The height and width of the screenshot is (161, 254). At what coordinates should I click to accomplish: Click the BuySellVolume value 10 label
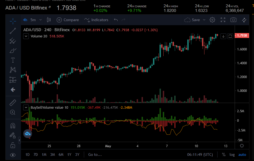coord(49,107)
